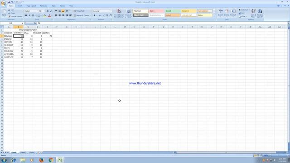Expand the cell styles gallery
The width and height of the screenshot is (290, 163).
214,16
